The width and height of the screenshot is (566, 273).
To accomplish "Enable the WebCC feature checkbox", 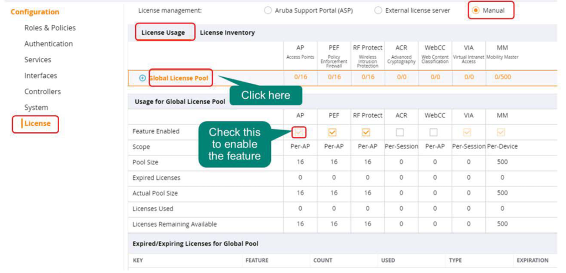I will (433, 132).
